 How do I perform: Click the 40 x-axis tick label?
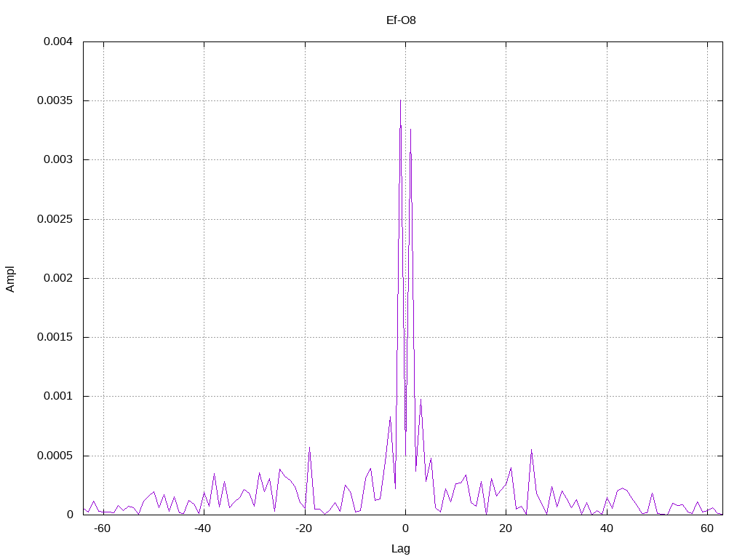(606, 528)
